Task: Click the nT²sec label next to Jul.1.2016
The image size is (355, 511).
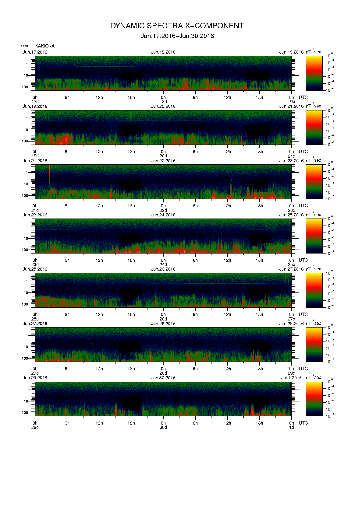Action: coord(314,377)
